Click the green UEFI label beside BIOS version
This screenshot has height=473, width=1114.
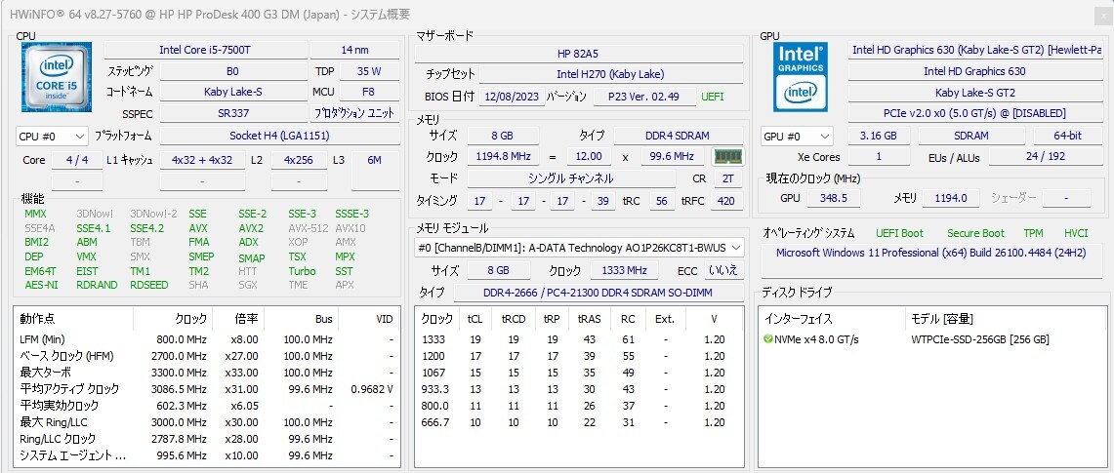point(714,97)
